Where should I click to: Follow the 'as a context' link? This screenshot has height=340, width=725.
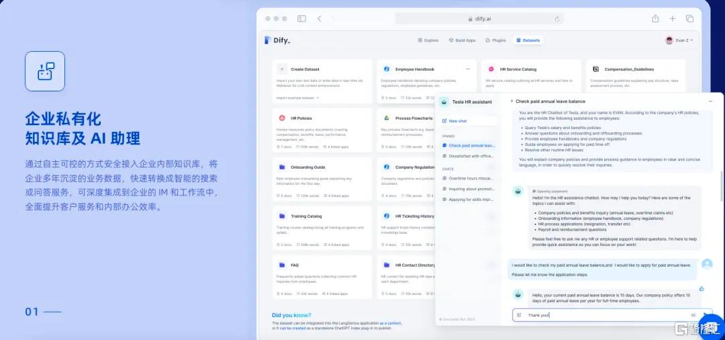(x=390, y=323)
